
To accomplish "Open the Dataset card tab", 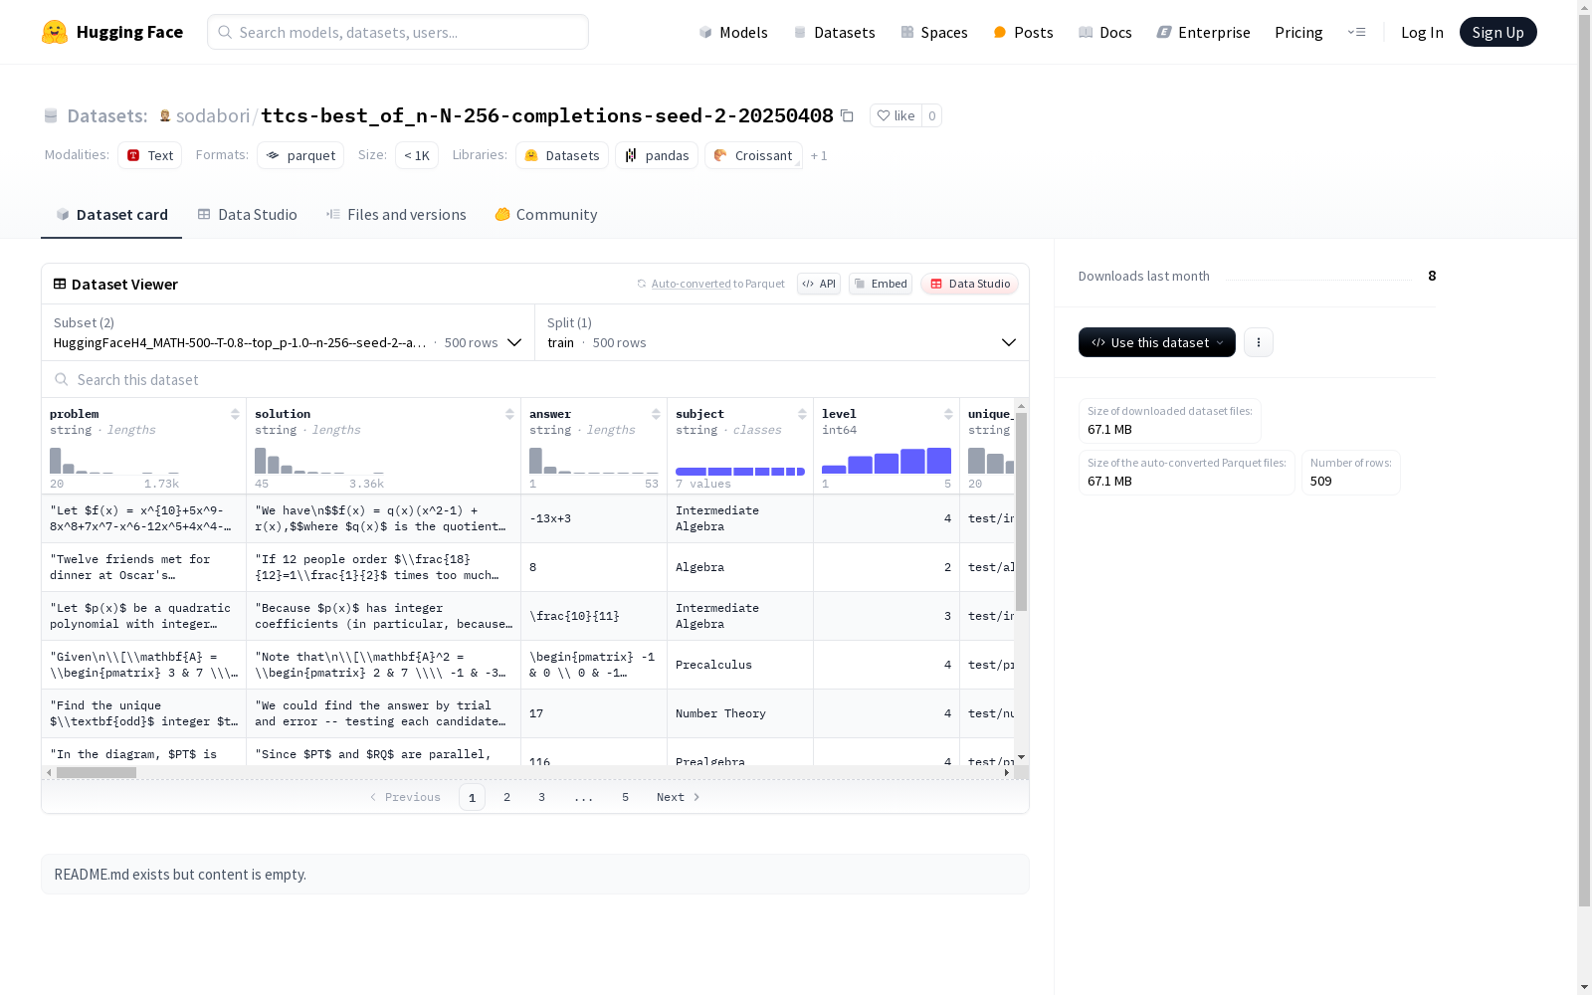I will [x=111, y=215].
